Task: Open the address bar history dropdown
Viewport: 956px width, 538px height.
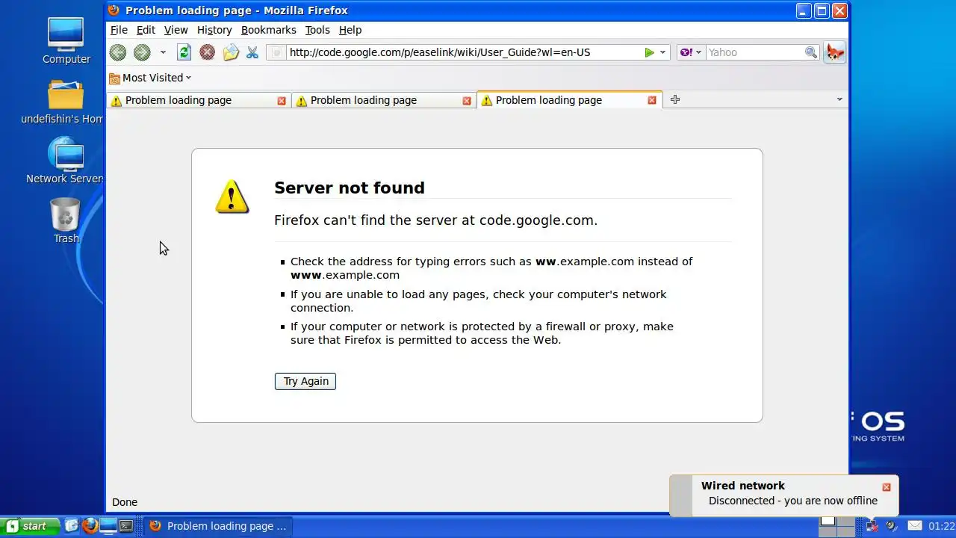Action: click(662, 52)
